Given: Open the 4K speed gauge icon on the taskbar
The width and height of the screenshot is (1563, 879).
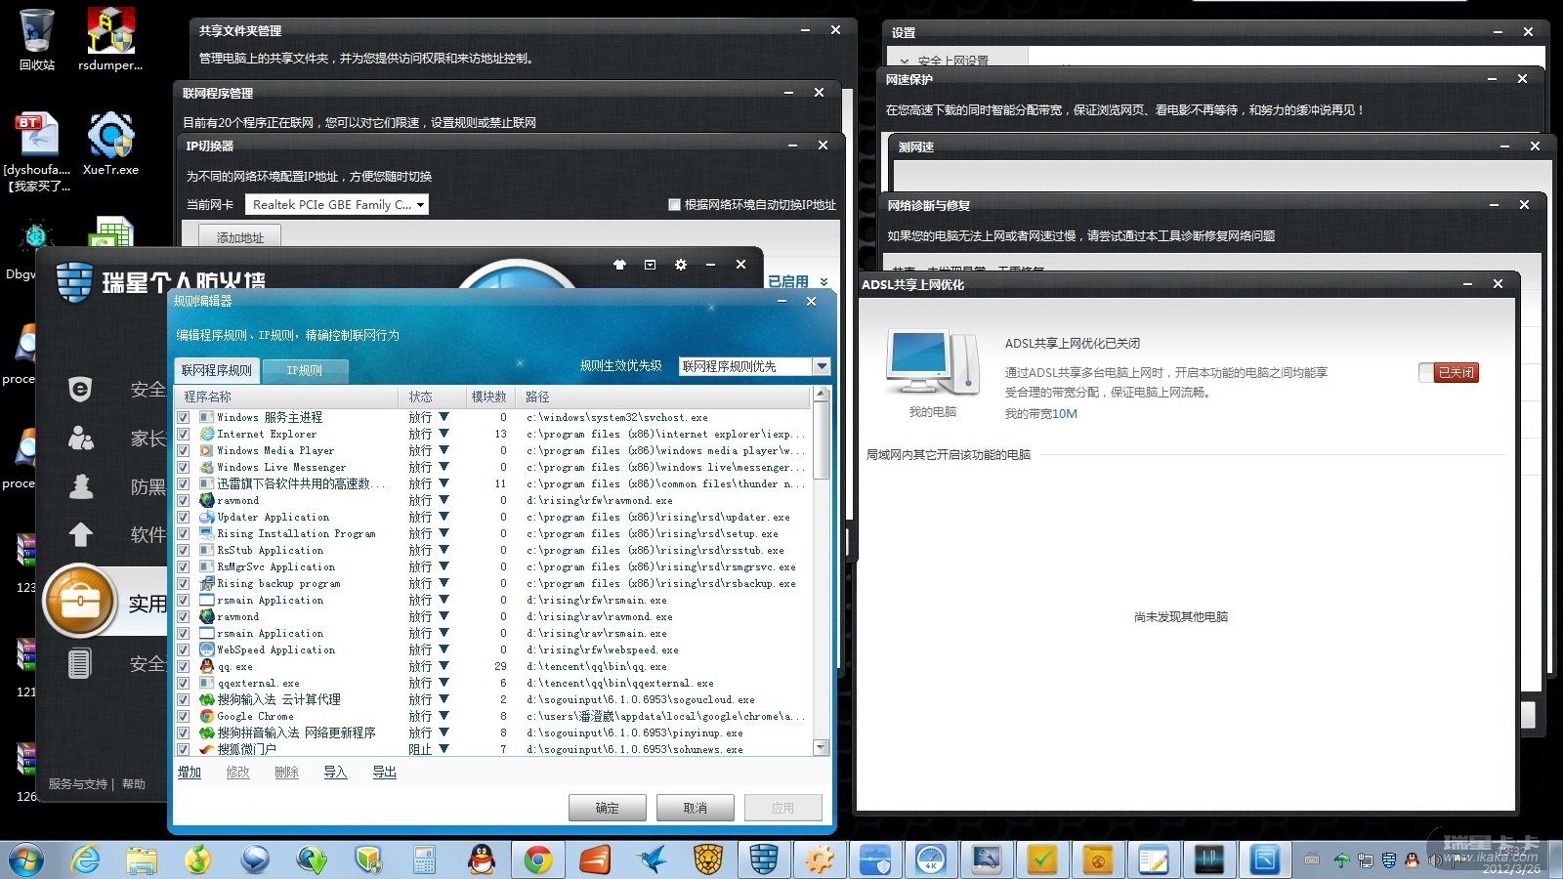Looking at the screenshot, I should [931, 860].
